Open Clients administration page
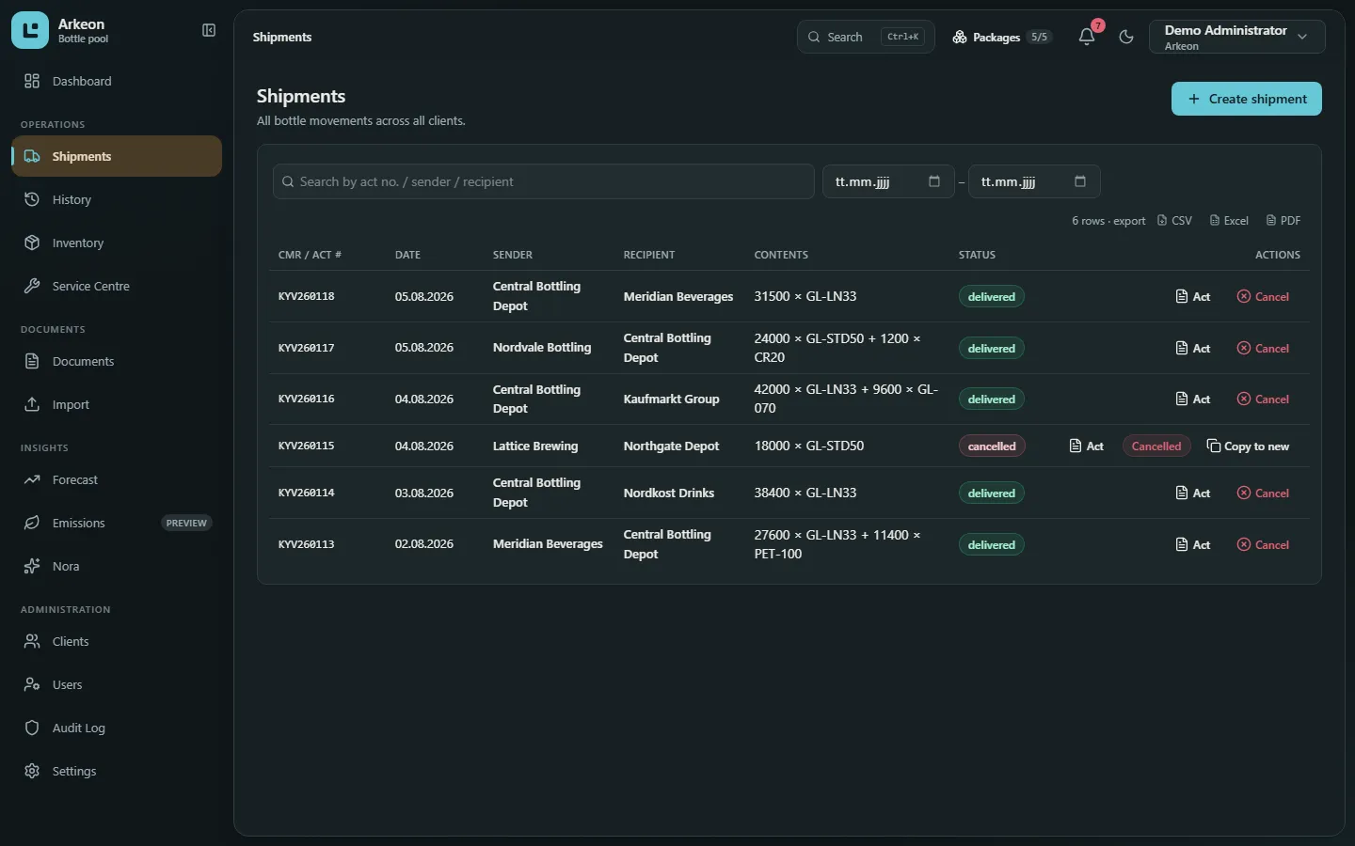Viewport: 1355px width, 846px height. tap(117, 641)
